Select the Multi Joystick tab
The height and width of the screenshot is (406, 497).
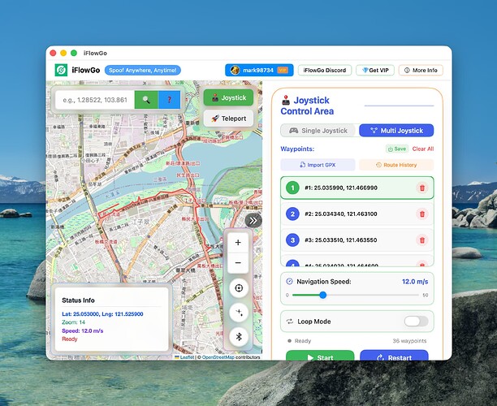tap(396, 131)
